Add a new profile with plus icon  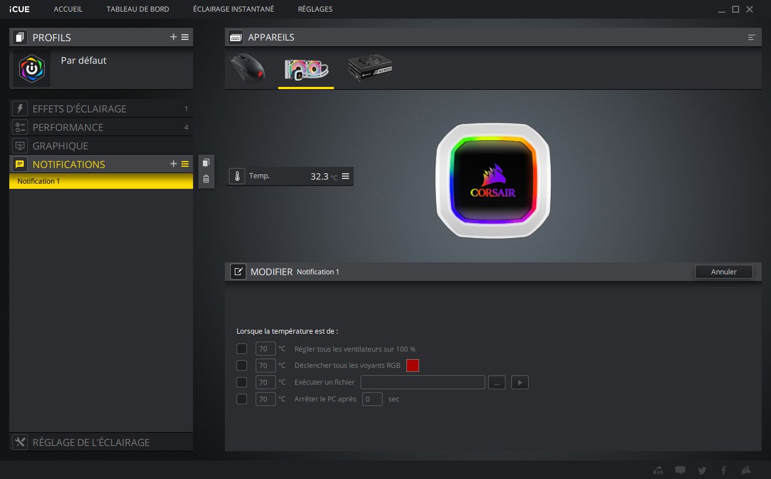click(x=173, y=37)
